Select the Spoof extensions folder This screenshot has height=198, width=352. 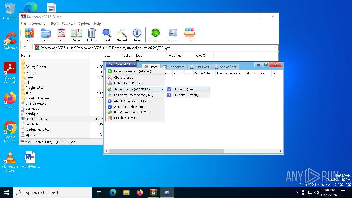pyautogui.click(x=38, y=98)
